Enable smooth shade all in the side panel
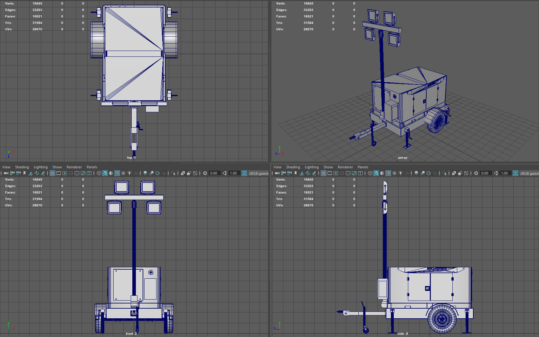The width and height of the screenshot is (539, 337). [376, 173]
